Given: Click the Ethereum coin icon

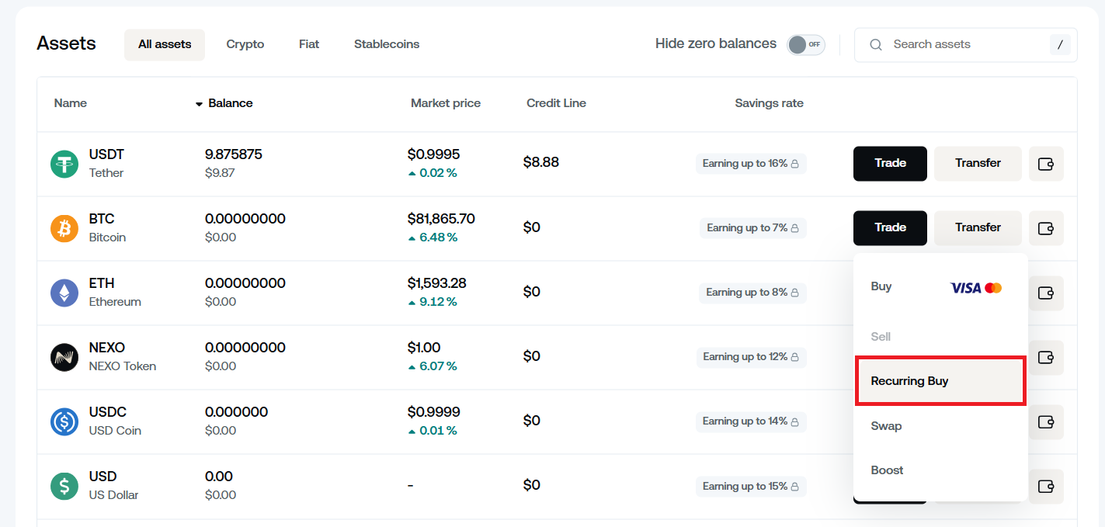Looking at the screenshot, I should click(64, 293).
